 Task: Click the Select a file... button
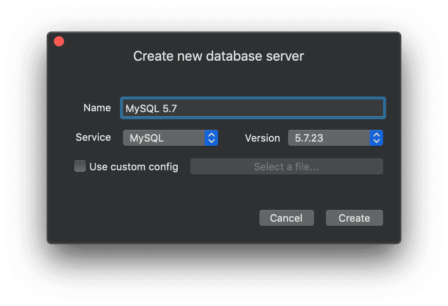(287, 166)
